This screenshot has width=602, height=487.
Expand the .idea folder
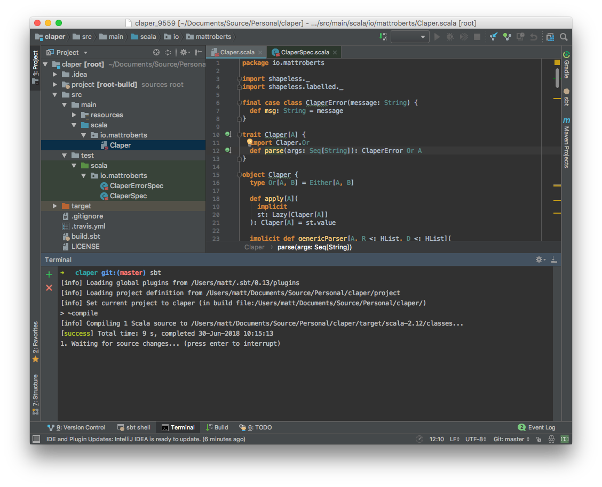[x=55, y=75]
